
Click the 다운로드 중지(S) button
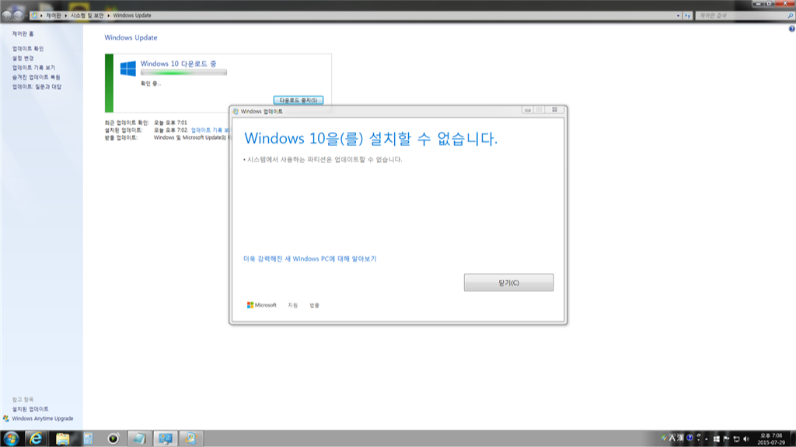(x=298, y=100)
